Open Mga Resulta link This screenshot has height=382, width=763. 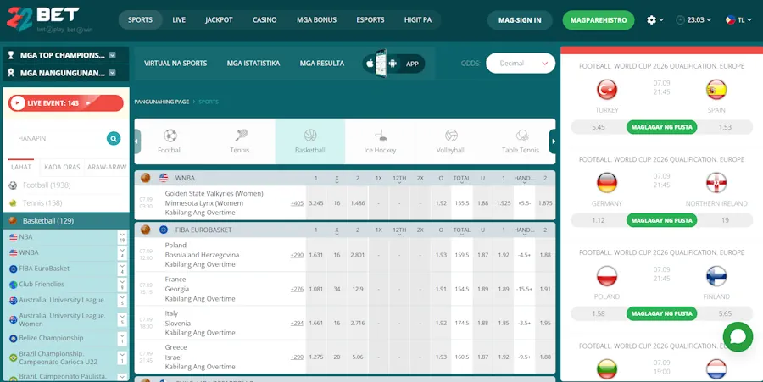point(322,64)
